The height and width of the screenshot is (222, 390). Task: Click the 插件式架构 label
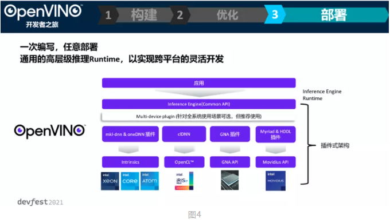[x=335, y=145]
